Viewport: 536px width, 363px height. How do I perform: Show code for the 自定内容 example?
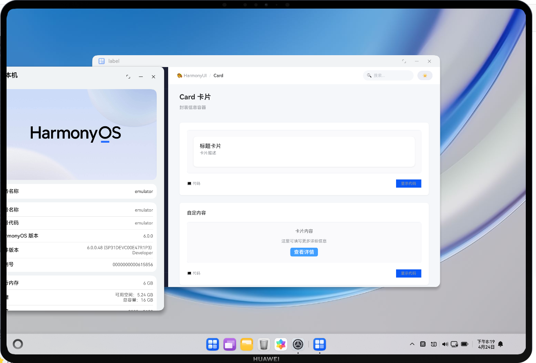pos(408,273)
